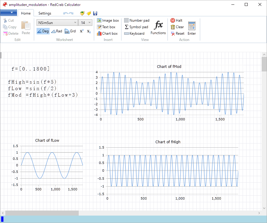Click the Clear action button
The height and width of the screenshot is (223, 267).
pyautogui.click(x=177, y=27)
